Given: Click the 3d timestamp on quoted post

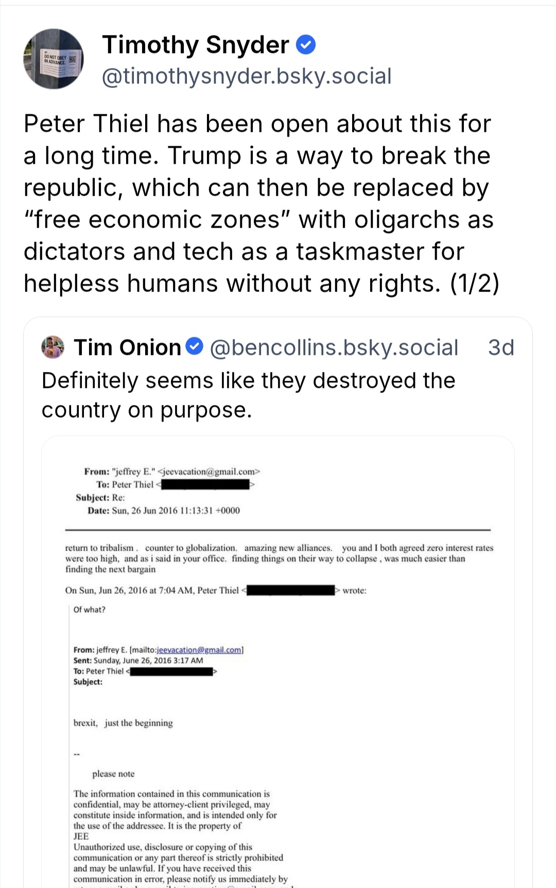Looking at the screenshot, I should [500, 348].
